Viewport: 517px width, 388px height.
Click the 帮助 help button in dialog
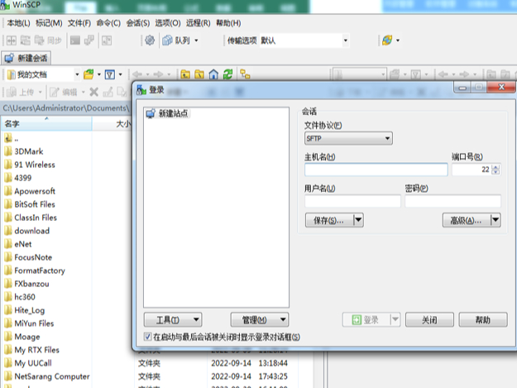(483, 320)
